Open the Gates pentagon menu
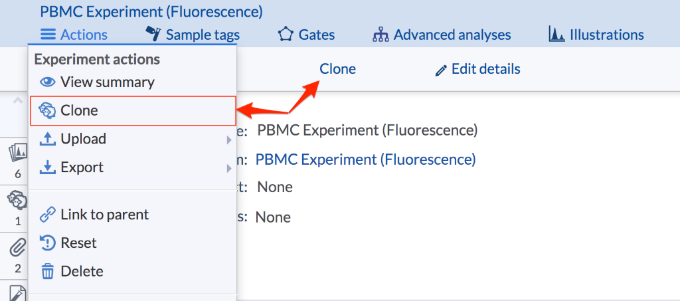Image resolution: width=680 pixels, height=301 pixels. pyautogui.click(x=306, y=35)
